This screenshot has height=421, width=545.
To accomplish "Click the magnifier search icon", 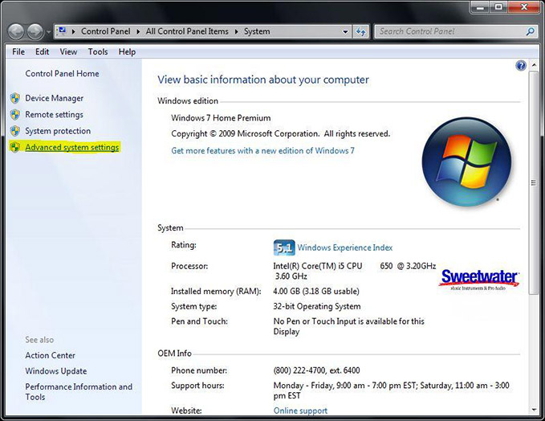I will tap(530, 31).
